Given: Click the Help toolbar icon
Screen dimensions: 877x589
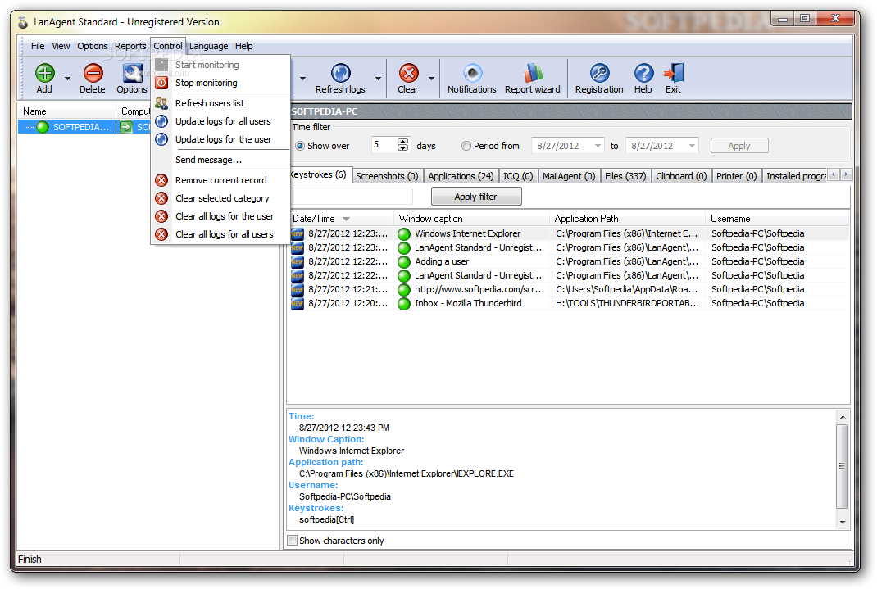Looking at the screenshot, I should pyautogui.click(x=643, y=78).
